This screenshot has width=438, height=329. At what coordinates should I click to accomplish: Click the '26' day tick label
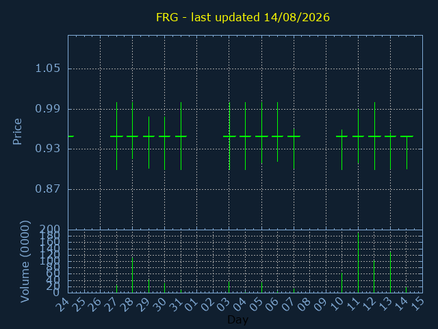click(x=94, y=304)
